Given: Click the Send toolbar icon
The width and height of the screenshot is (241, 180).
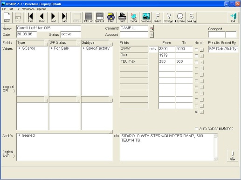Looking at the screenshot, I should coord(133,18).
